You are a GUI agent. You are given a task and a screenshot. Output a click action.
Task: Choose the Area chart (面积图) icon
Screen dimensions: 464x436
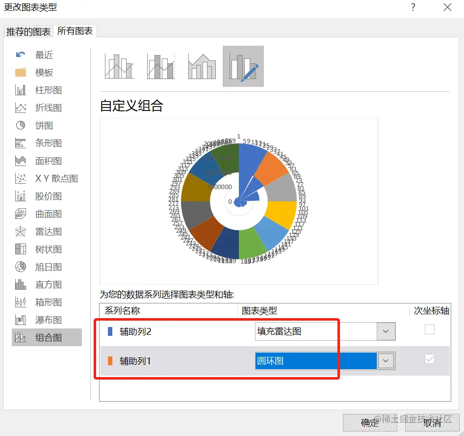point(21,161)
